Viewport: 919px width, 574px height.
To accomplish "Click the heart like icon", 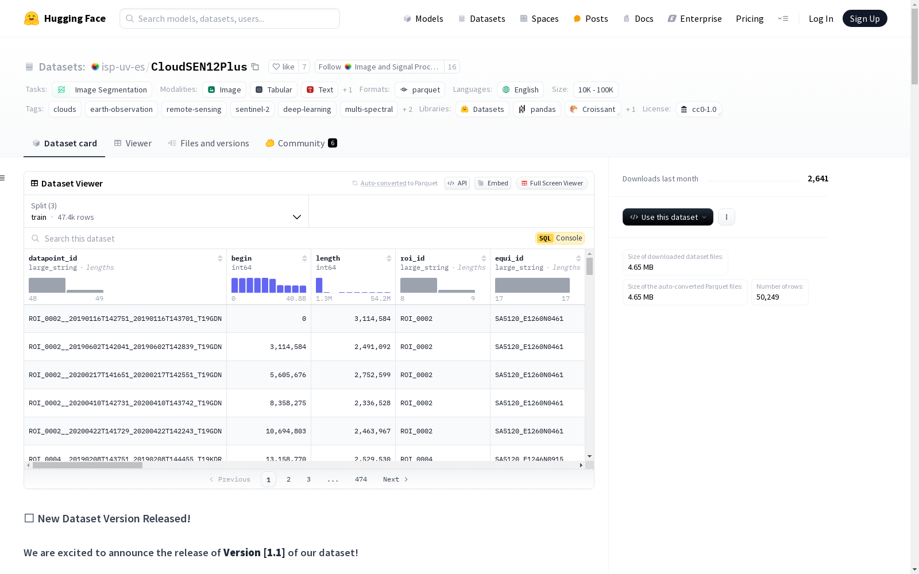I will point(276,67).
